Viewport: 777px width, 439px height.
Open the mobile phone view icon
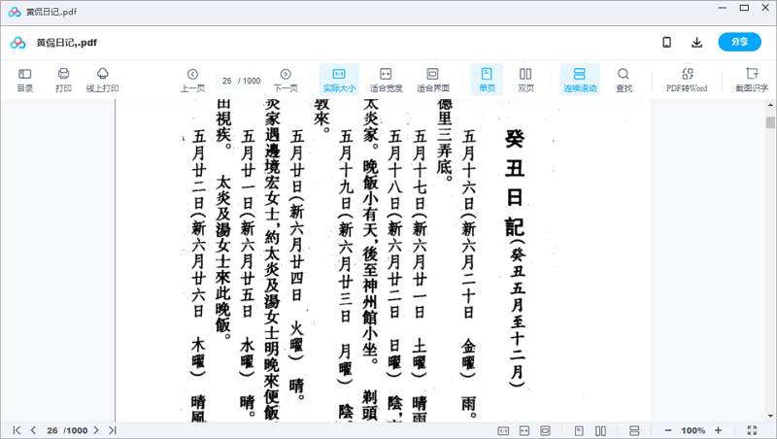[666, 43]
